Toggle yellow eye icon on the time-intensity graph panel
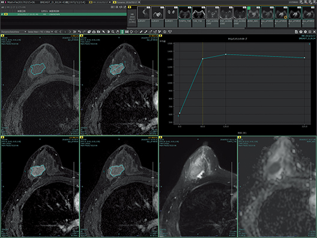The width and height of the screenshot is (317, 238). click(160, 35)
